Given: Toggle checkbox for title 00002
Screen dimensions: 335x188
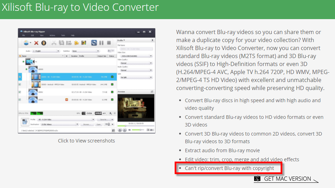Looking at the screenshot, I should pyautogui.click(x=20, y=100).
